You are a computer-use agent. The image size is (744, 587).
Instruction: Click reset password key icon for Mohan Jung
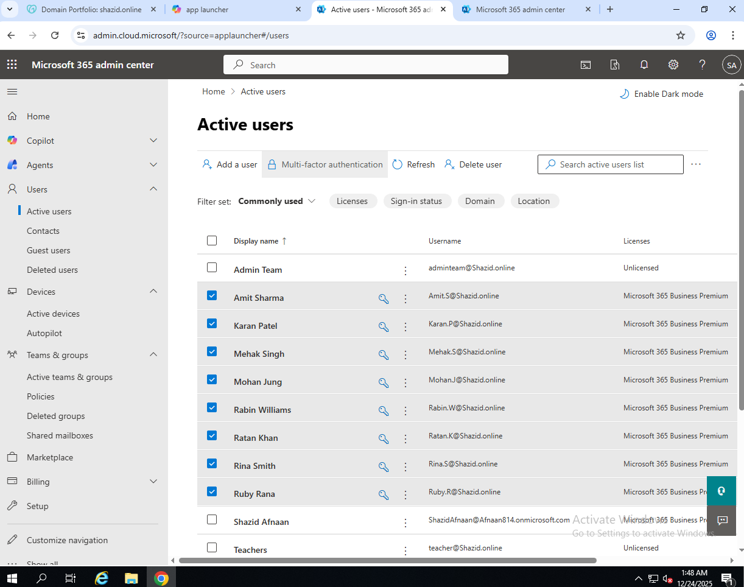(x=384, y=382)
